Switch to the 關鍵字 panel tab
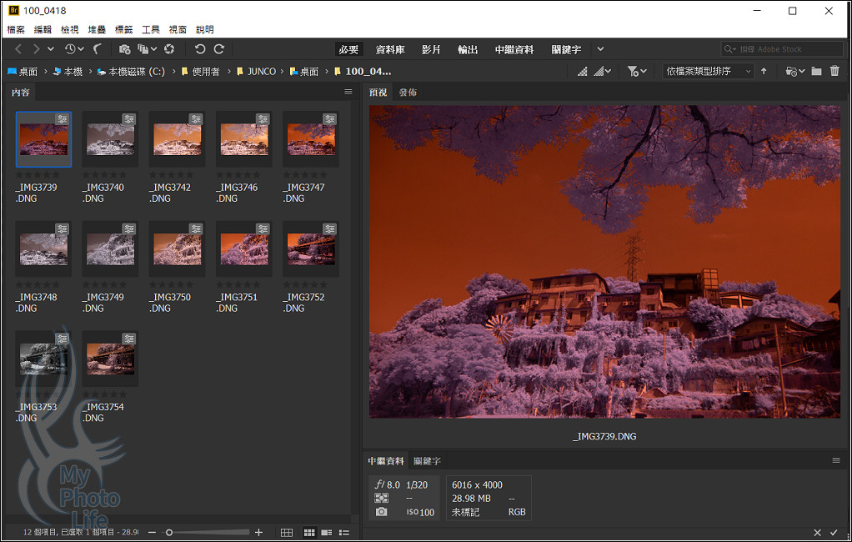Screen dimensions: 852x542 tap(428, 461)
